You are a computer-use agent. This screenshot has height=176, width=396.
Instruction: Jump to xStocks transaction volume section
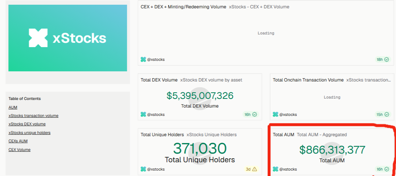[x=33, y=116]
